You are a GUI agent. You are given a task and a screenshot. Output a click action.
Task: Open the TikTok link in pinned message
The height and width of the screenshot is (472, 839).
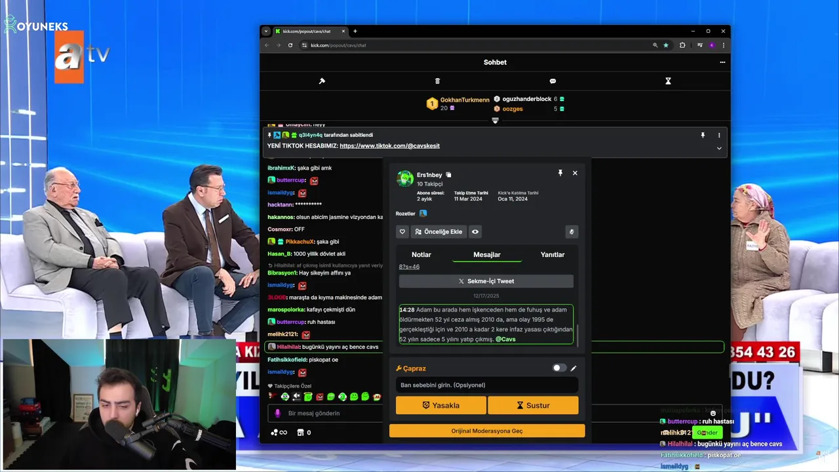[389, 146]
